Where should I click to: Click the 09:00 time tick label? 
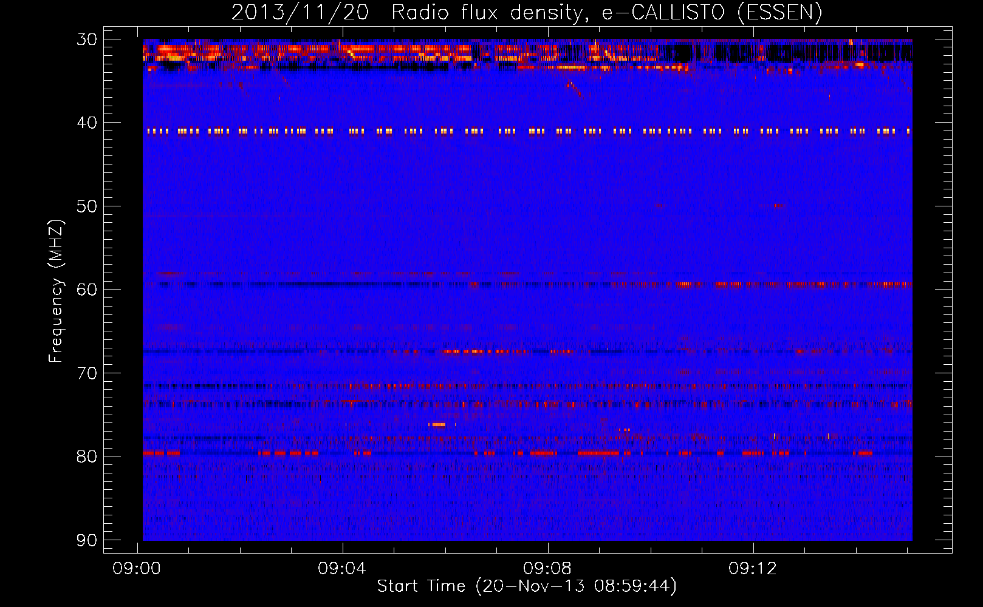tap(137, 569)
